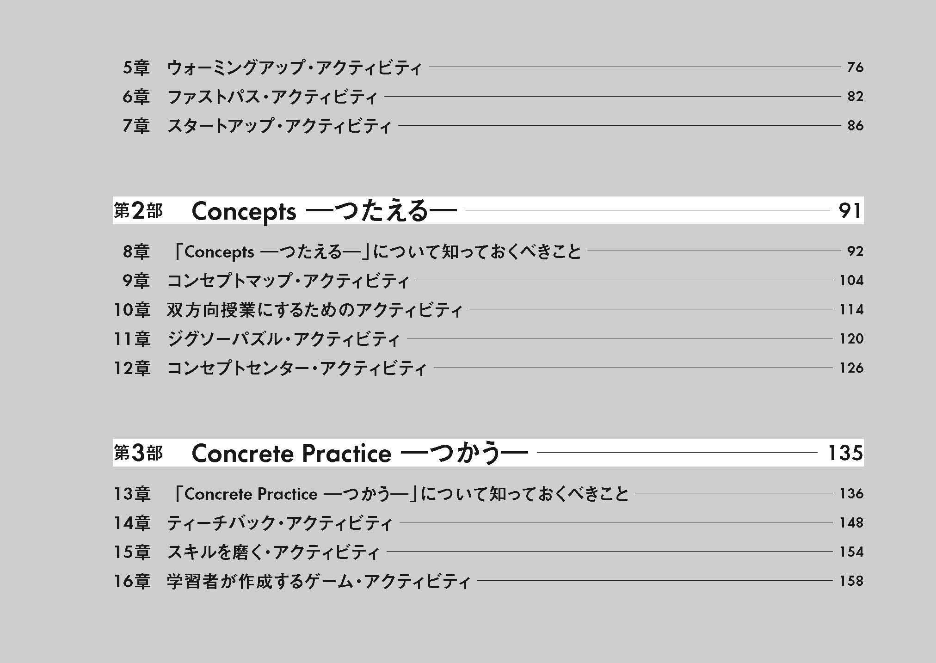Go to chapter 14 ティーチバック・アクティビティ

pos(279,523)
